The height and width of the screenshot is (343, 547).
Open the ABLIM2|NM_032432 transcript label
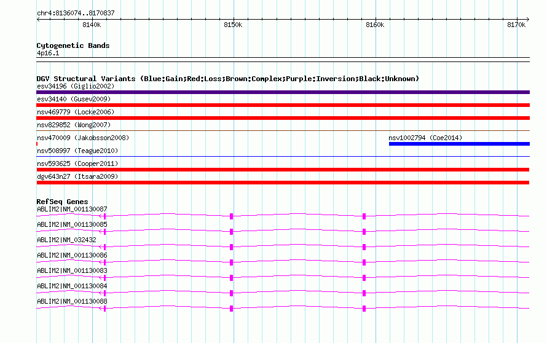(x=66, y=240)
